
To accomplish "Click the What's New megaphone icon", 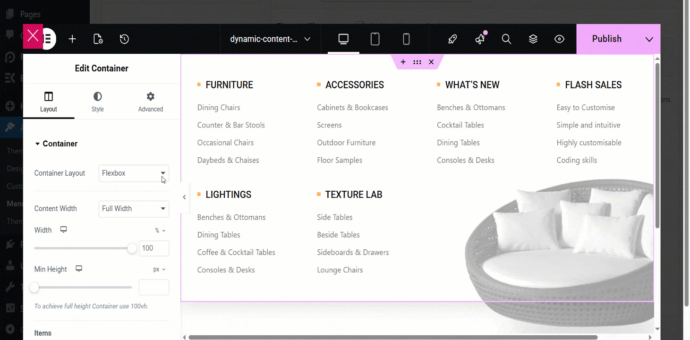I will click(x=480, y=39).
